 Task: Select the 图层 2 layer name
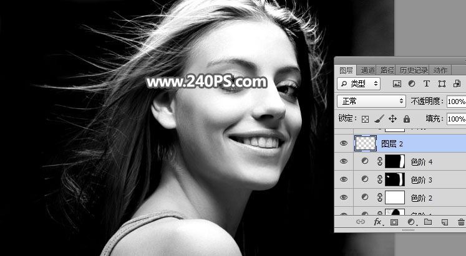(x=392, y=144)
